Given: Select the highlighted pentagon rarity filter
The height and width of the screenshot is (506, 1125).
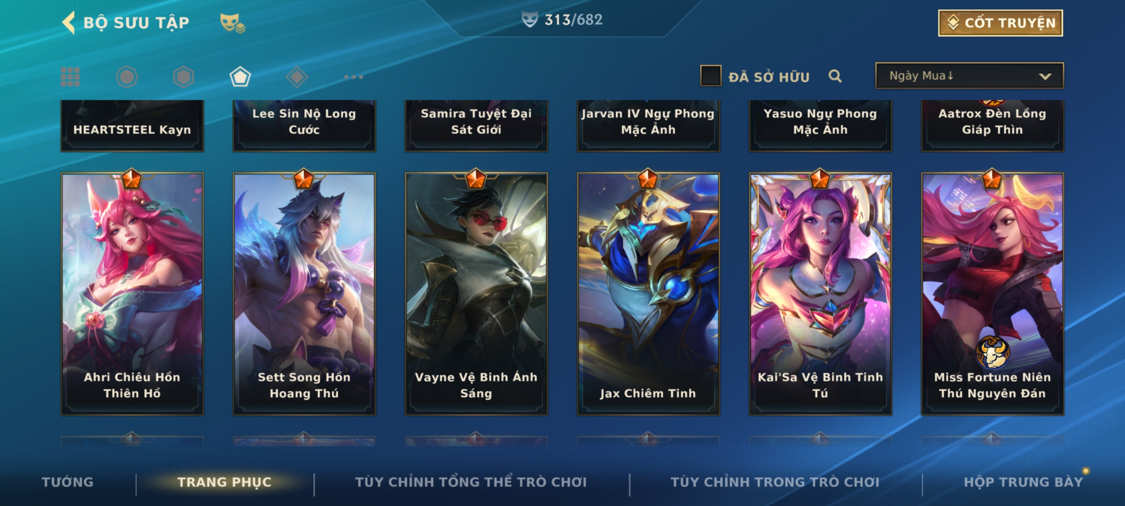Looking at the screenshot, I should click(x=240, y=77).
